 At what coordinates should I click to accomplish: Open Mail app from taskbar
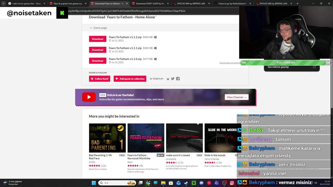178,183
